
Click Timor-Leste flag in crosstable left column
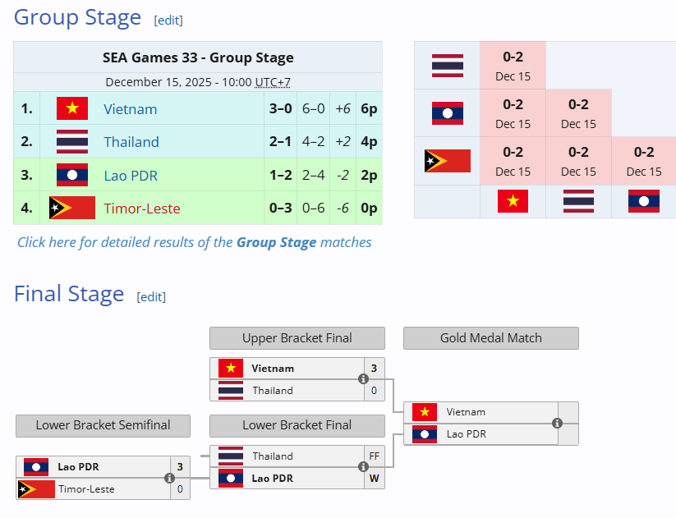[448, 161]
